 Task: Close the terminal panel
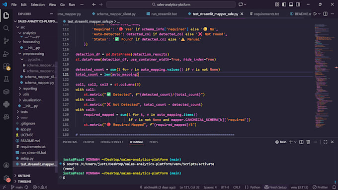click(332, 142)
